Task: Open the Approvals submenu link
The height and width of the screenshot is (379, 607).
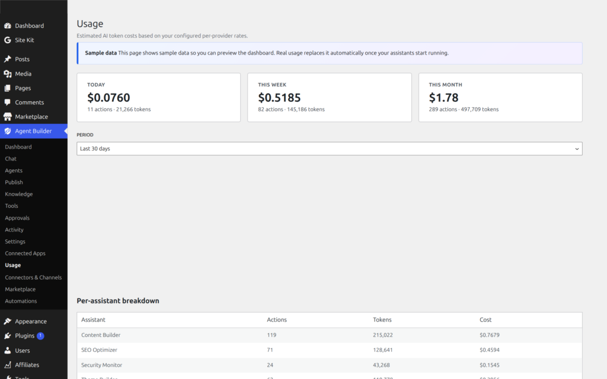Action: 17,218
